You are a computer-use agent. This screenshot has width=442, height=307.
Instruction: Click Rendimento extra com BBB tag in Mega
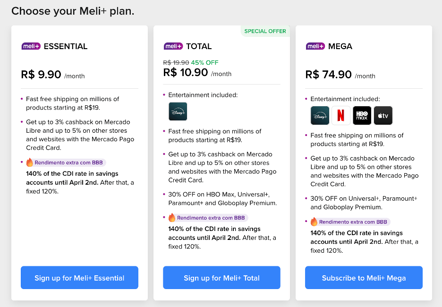click(x=351, y=222)
